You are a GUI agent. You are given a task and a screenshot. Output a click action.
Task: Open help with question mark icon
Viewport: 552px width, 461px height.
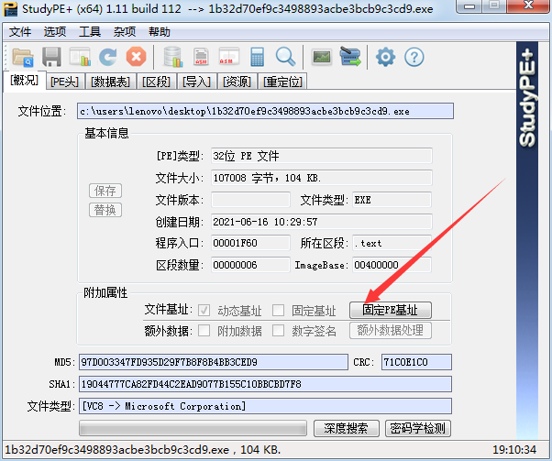[414, 57]
